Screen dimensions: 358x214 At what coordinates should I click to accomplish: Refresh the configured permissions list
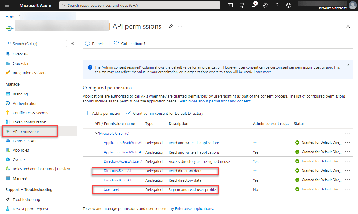[x=95, y=43]
